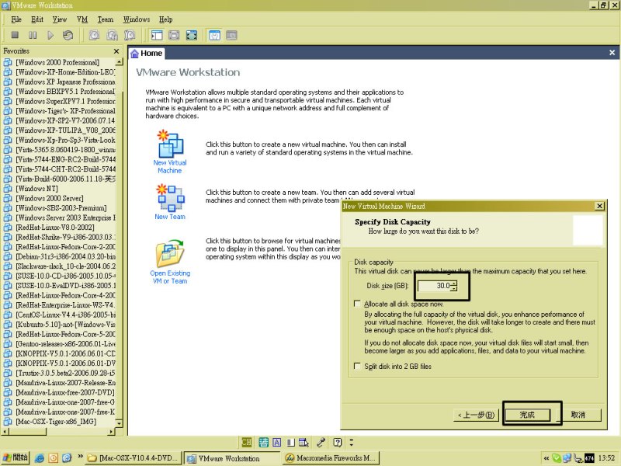
Task: Close the Home tab with the X
Action: (x=612, y=53)
